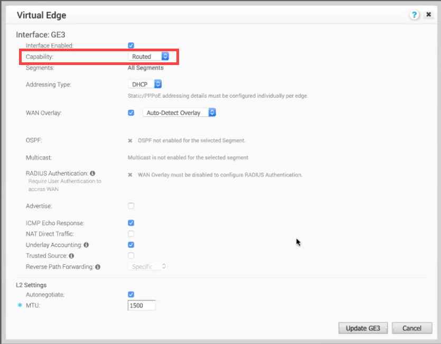Uncheck the Interface Enabled checkbox

click(x=131, y=45)
